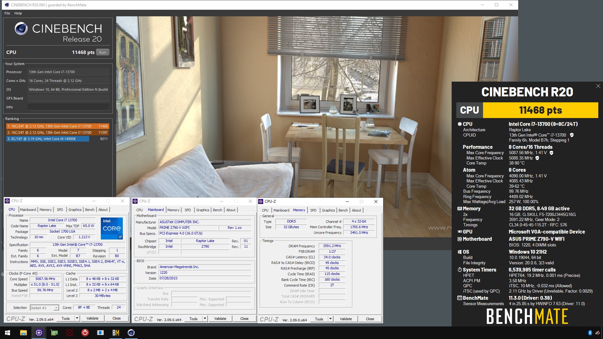Click the BenchMate logo in overlay
This screenshot has height=339, width=603.
coord(527,316)
